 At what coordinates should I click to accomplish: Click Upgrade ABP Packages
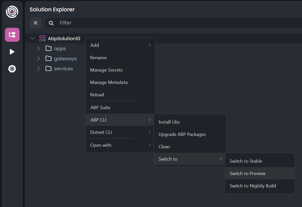182,134
